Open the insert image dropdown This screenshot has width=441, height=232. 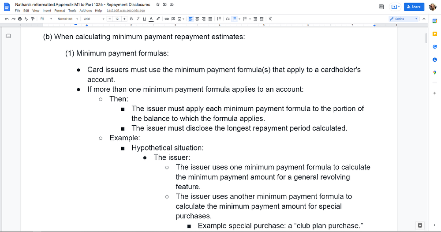point(181,19)
